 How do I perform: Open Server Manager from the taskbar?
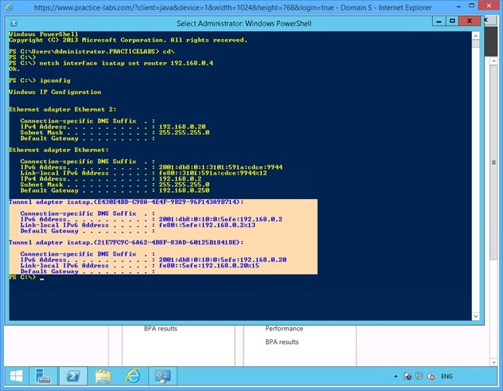(43, 376)
